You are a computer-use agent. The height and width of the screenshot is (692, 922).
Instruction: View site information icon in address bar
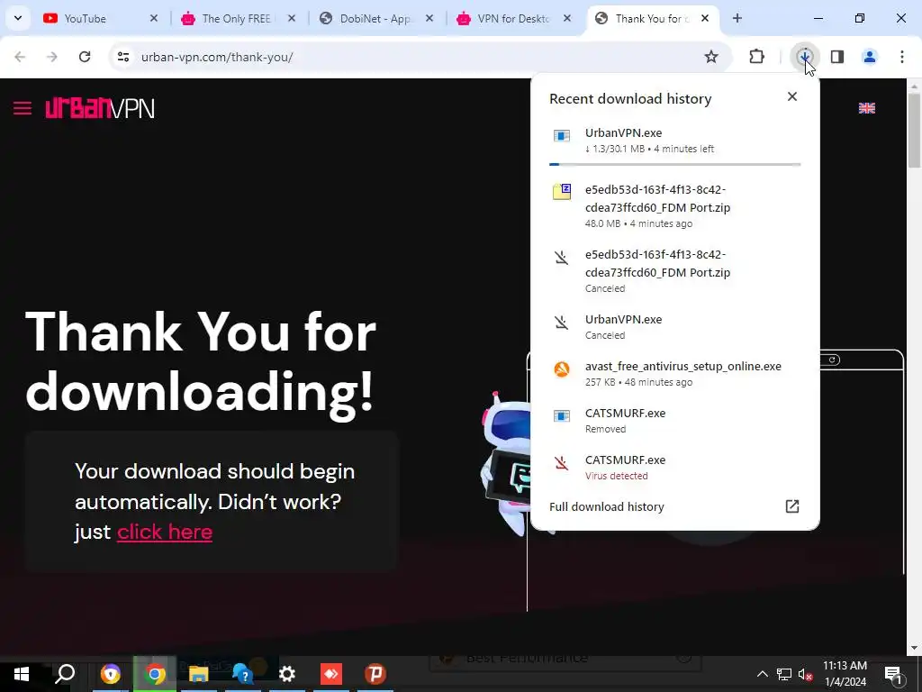click(x=123, y=57)
